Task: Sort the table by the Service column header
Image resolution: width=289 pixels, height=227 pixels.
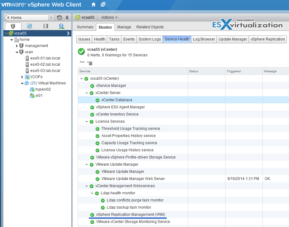Action: coord(133,71)
